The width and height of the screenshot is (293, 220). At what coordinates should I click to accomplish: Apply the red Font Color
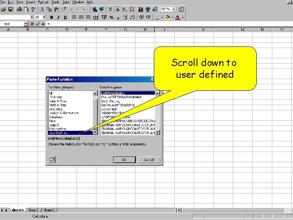pyautogui.click(x=178, y=18)
